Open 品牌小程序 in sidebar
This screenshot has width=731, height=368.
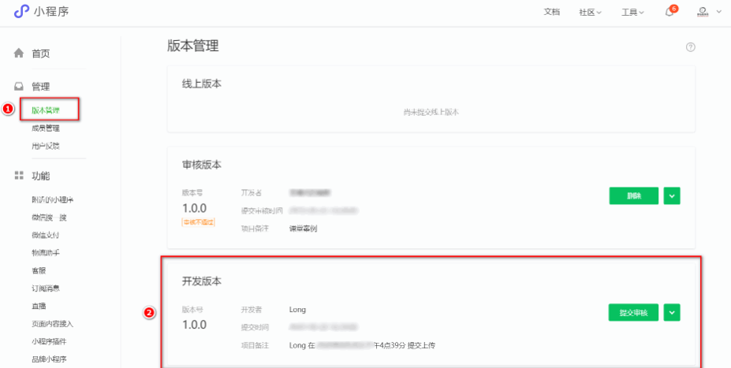[49, 359]
